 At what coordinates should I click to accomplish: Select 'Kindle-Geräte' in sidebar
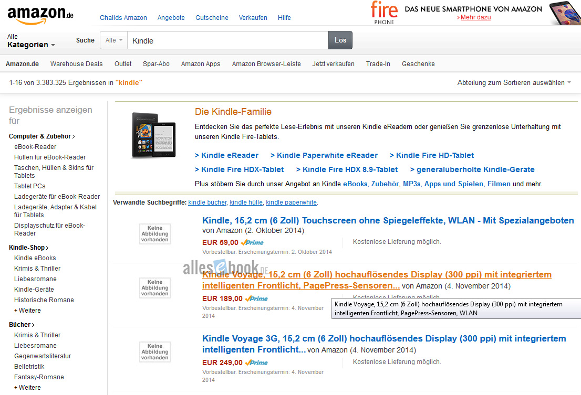pos(34,289)
